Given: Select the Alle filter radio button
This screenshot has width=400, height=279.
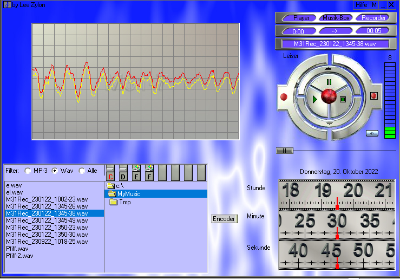Looking at the screenshot, I should 82,171.
